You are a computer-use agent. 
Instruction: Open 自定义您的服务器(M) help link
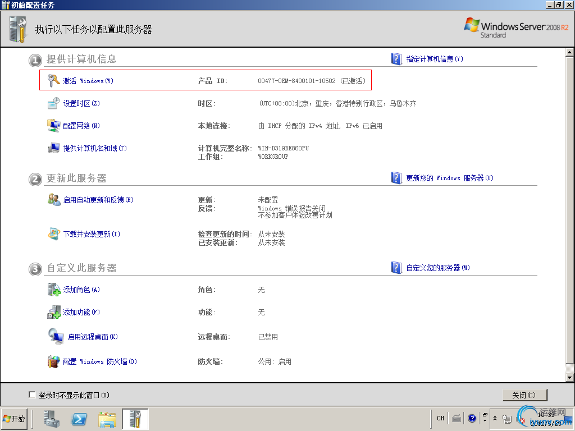click(x=438, y=268)
